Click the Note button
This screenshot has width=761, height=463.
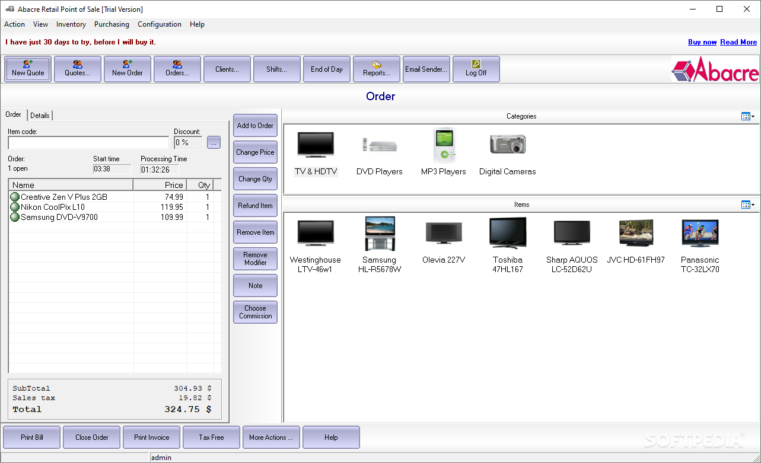[256, 286]
